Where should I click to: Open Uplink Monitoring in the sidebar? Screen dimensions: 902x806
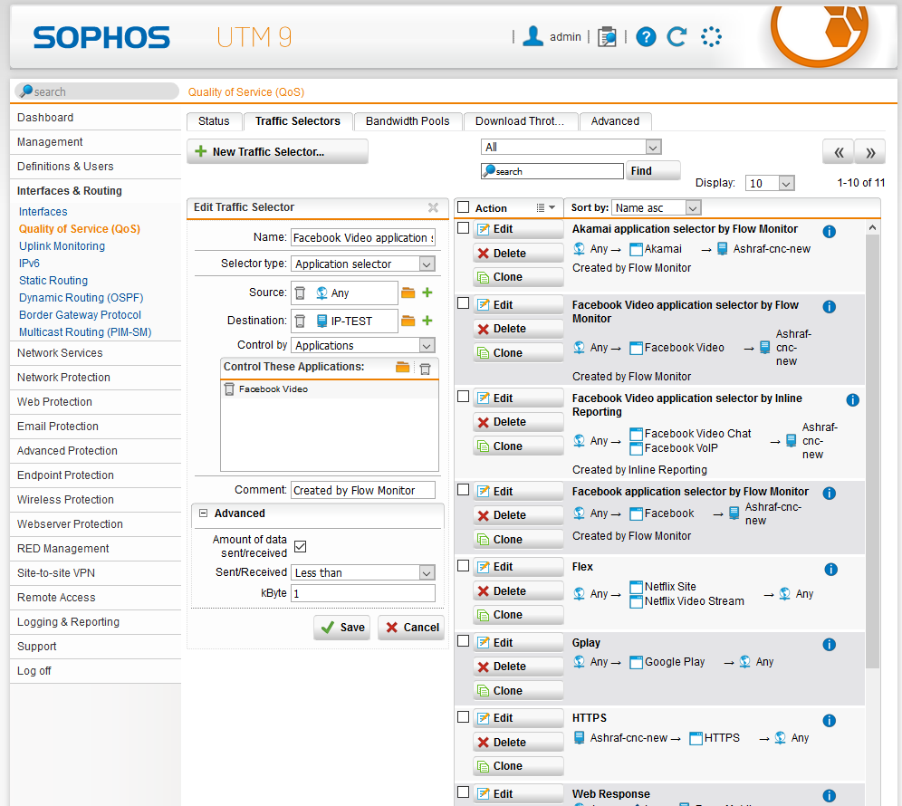click(62, 246)
